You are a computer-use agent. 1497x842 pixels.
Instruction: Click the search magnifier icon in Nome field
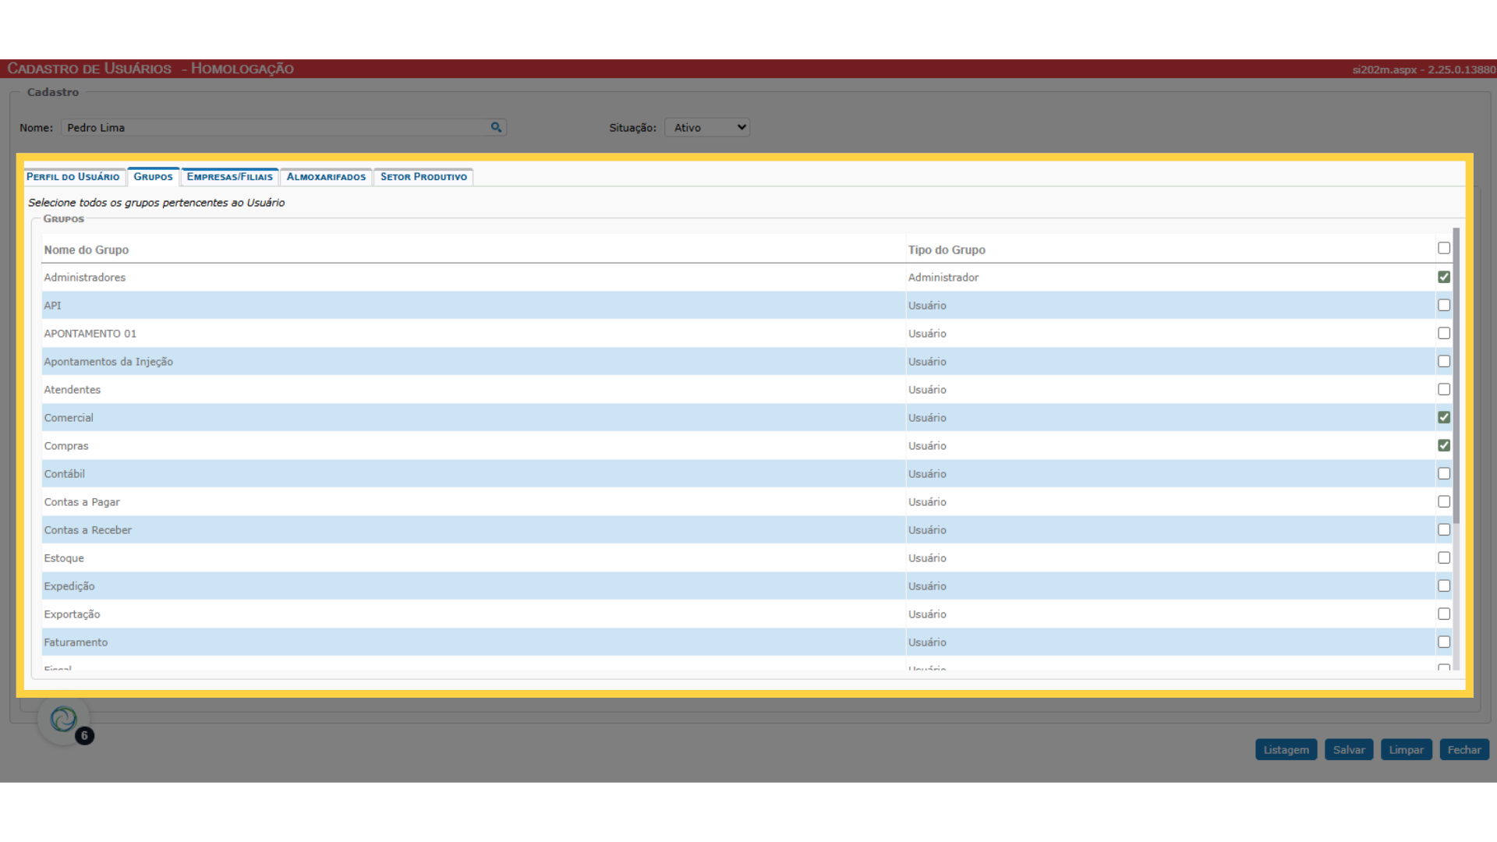(496, 127)
